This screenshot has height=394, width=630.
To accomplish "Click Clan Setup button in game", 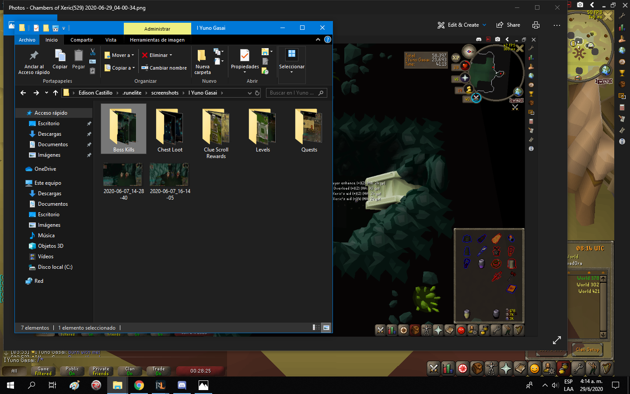I will click(588, 349).
